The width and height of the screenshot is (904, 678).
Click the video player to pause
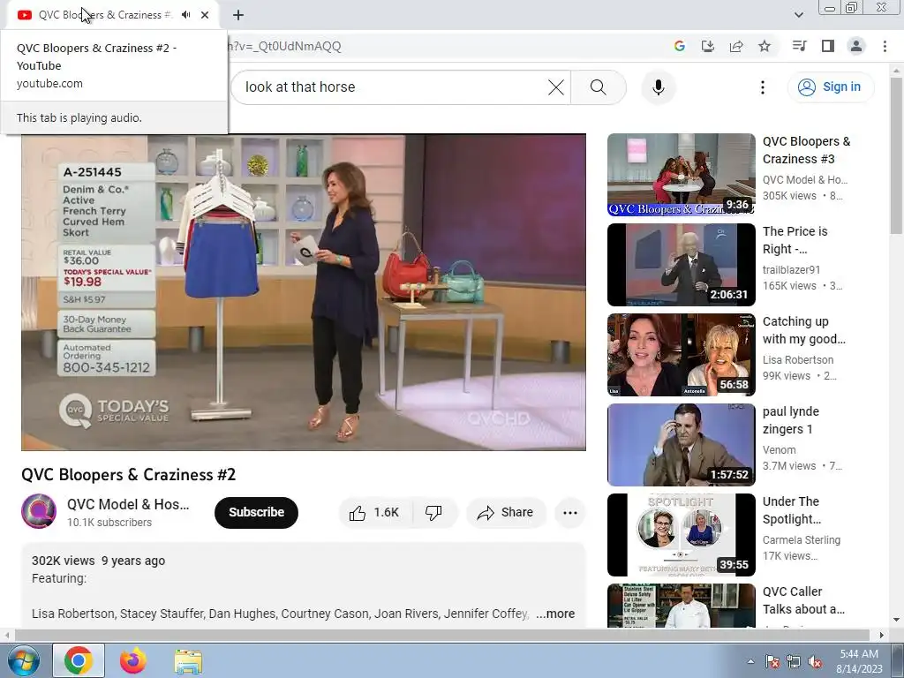tap(304, 292)
